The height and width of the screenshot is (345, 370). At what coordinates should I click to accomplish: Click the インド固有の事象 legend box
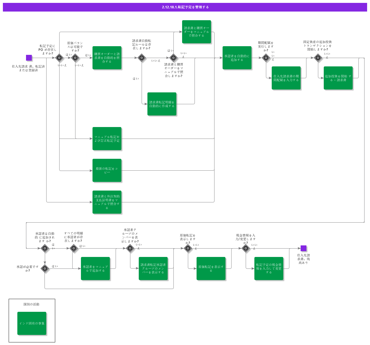tap(32, 323)
